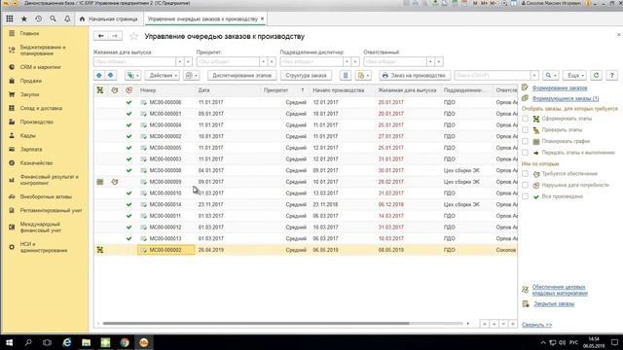
Task: Open the green icon dropdown next to Действия
Action: pos(132,76)
